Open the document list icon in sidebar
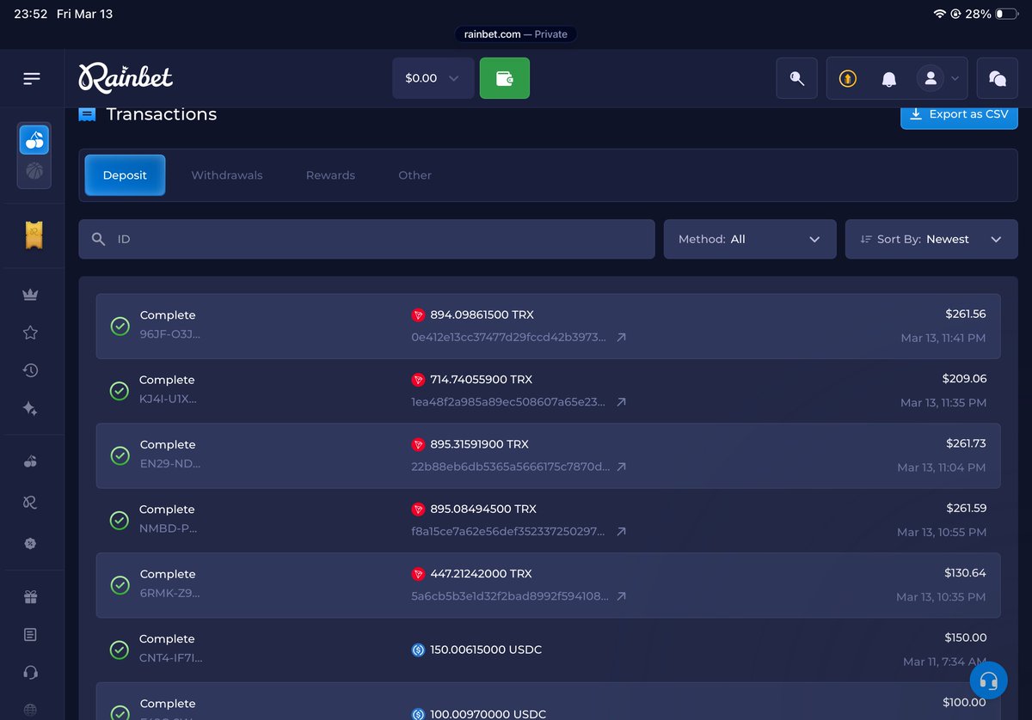This screenshot has width=1032, height=720. 31,635
